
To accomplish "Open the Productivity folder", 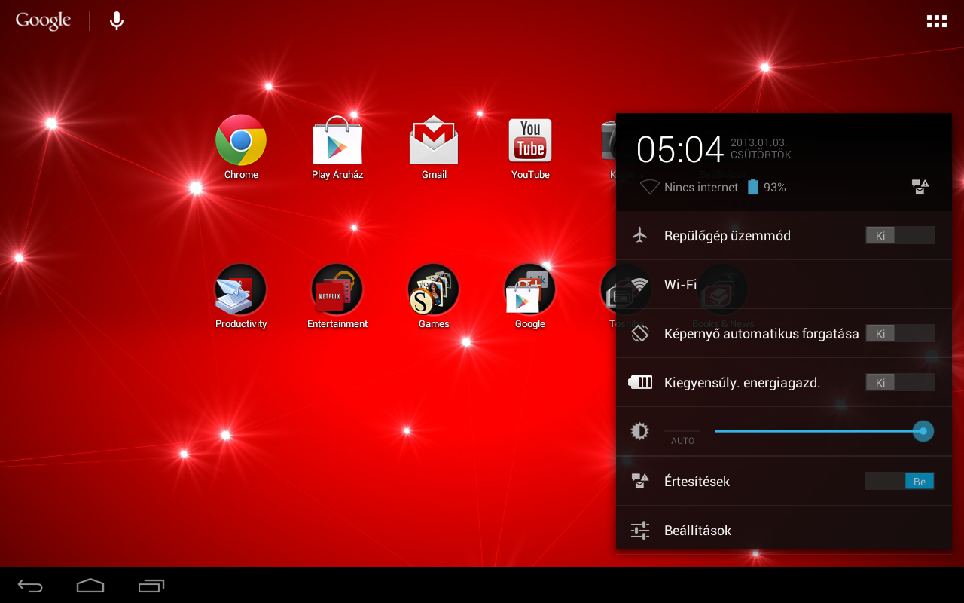I will pyautogui.click(x=241, y=289).
